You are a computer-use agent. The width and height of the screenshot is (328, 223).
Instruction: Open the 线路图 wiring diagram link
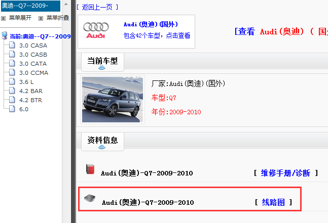tap(273, 202)
